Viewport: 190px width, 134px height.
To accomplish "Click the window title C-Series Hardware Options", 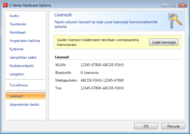I will pos(30,5).
